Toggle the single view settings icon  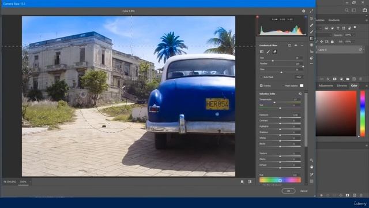point(242,182)
